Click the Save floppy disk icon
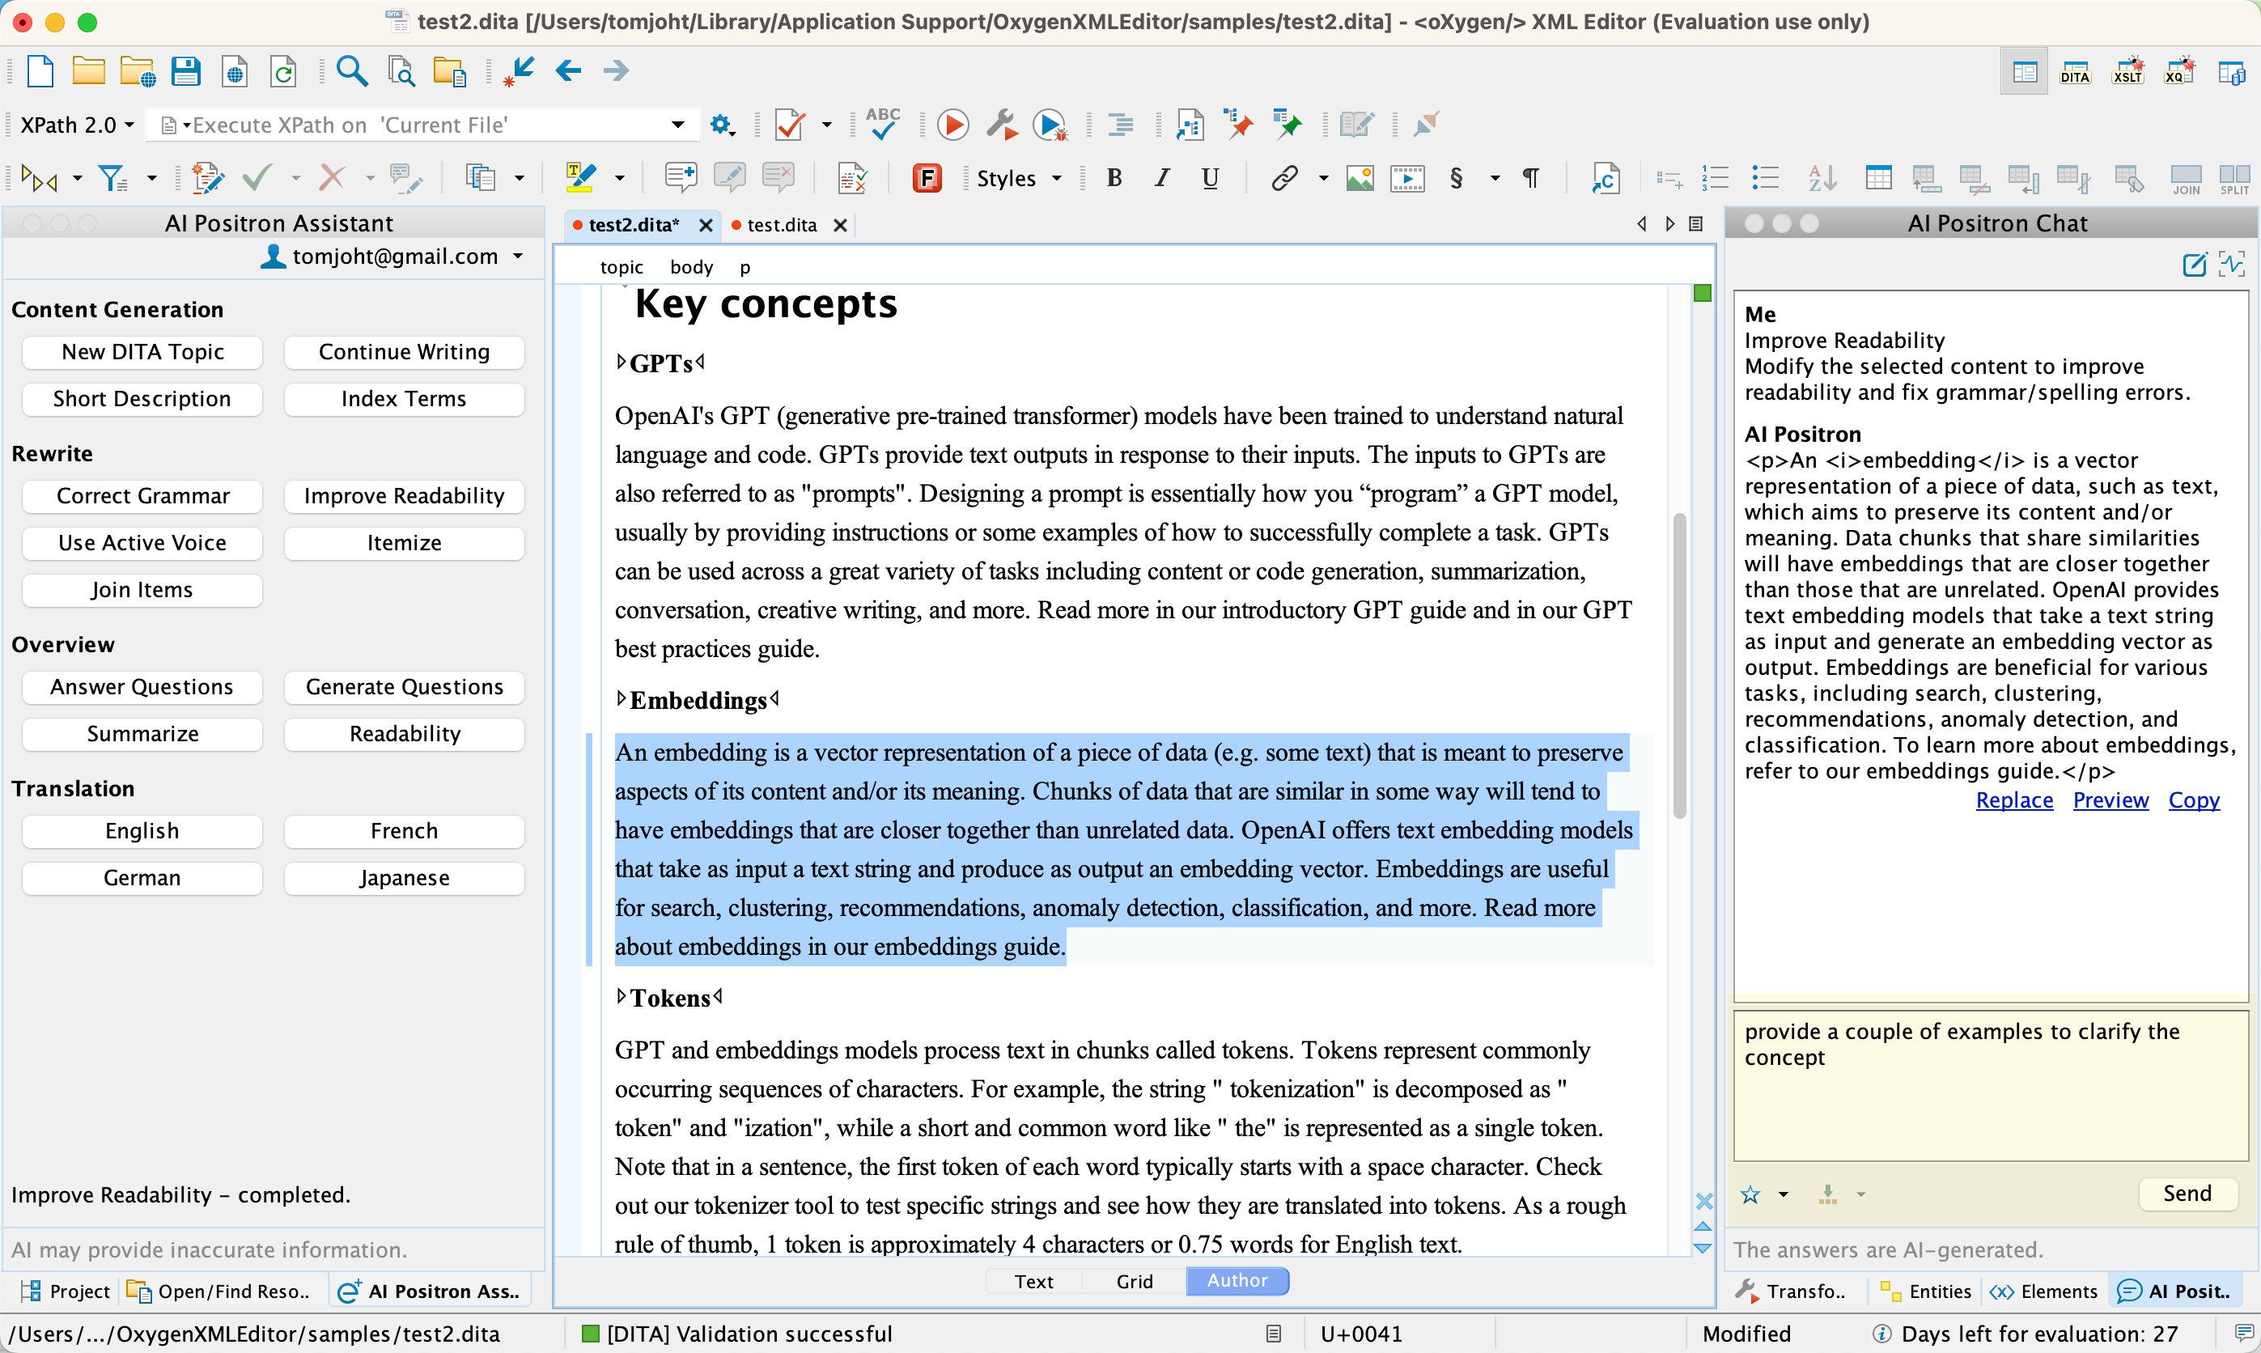Viewport: 2261px width, 1353px height. (186, 71)
